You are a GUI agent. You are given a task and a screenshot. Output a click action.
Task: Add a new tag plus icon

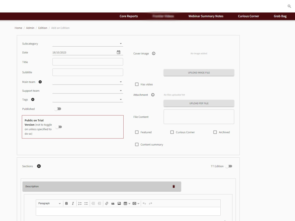coord(33,99)
